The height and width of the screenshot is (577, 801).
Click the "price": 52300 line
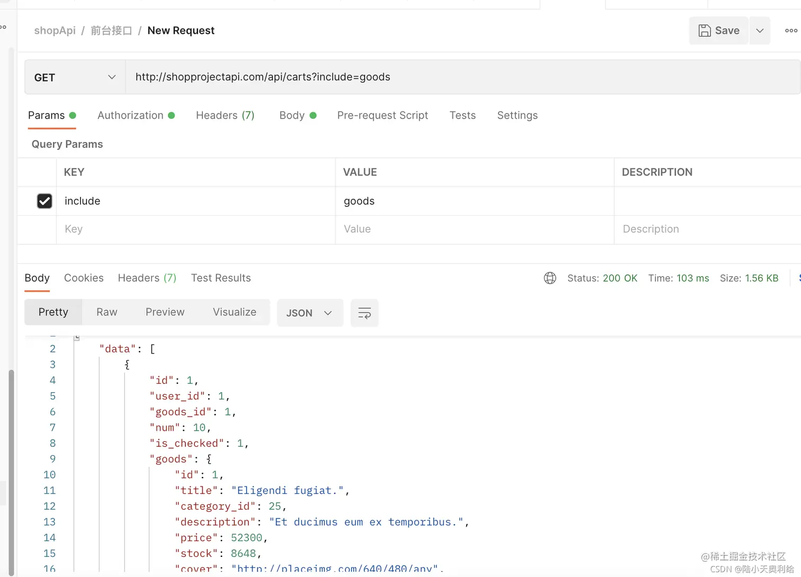pyautogui.click(x=221, y=538)
